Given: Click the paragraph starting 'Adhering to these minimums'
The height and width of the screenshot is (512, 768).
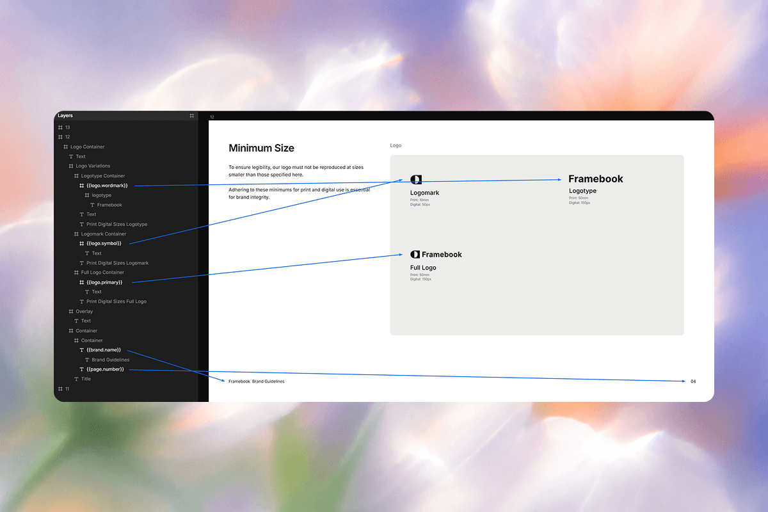Looking at the screenshot, I should coord(300,193).
